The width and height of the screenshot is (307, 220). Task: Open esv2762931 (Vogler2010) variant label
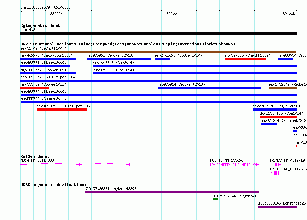pyautogui.click(x=276, y=106)
